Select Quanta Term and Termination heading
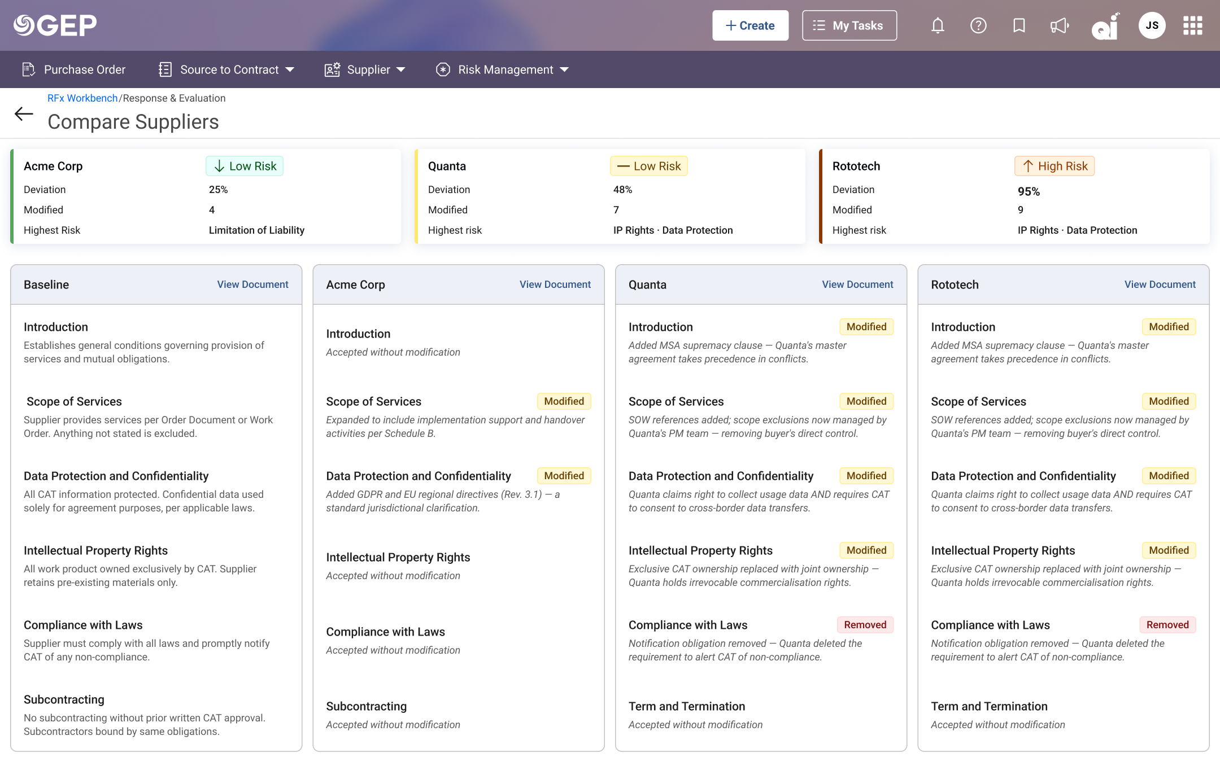1220x762 pixels. pyautogui.click(x=687, y=706)
